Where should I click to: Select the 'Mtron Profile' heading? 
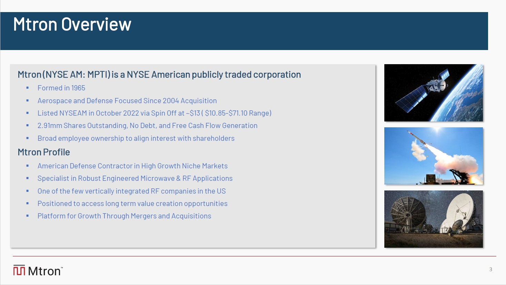coord(44,152)
